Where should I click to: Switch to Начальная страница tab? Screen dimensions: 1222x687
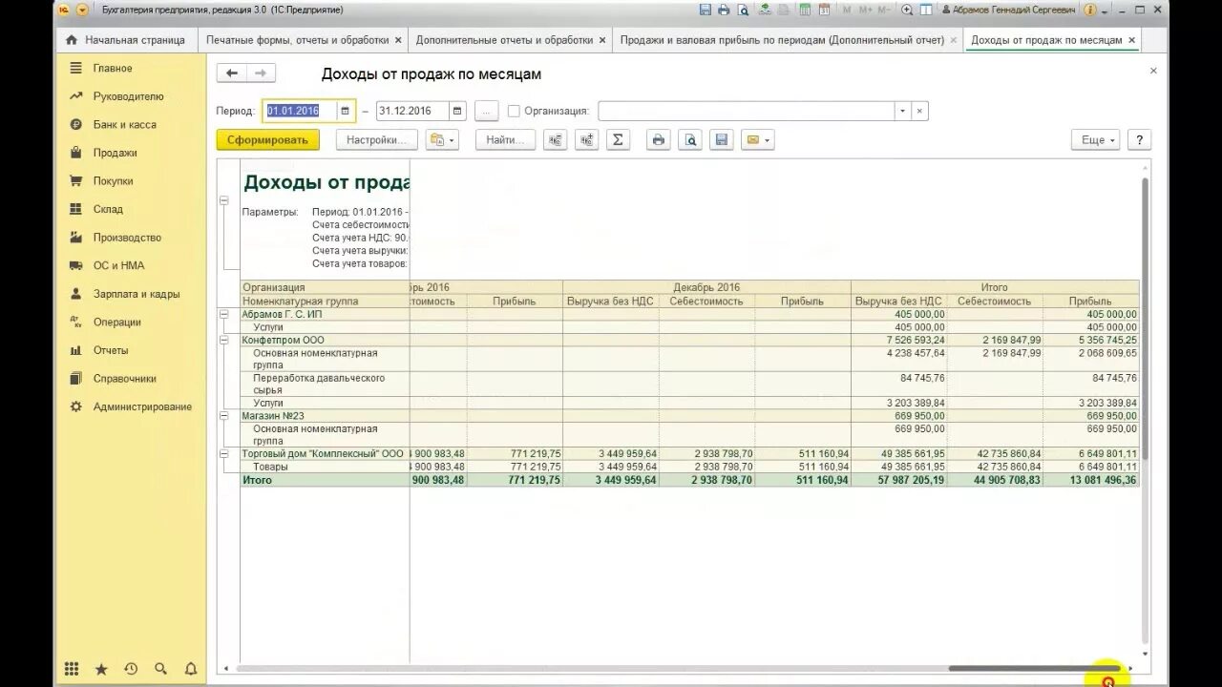(125, 40)
